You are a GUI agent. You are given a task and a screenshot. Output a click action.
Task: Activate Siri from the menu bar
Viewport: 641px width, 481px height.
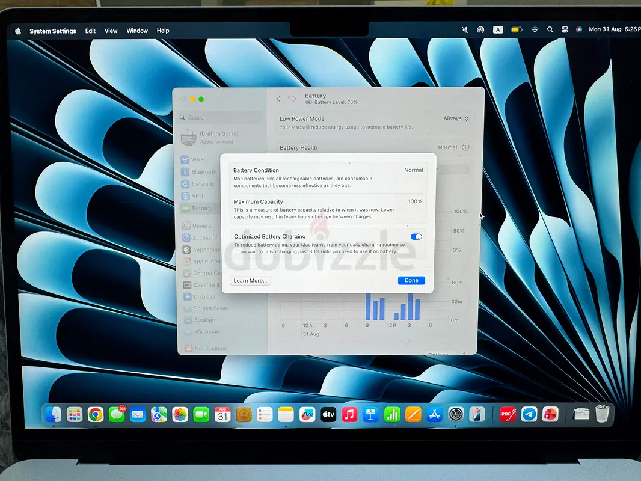point(579,29)
